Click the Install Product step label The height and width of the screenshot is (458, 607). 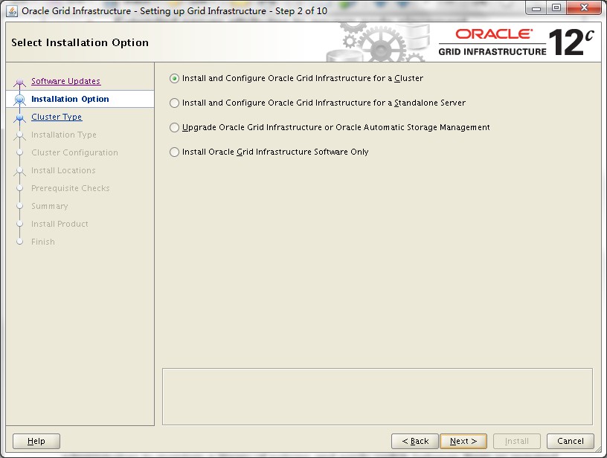point(60,224)
